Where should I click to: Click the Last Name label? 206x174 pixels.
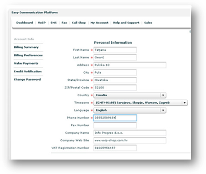click(x=81, y=57)
